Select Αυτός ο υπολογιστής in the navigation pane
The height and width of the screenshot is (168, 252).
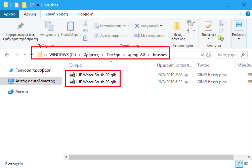point(31,81)
